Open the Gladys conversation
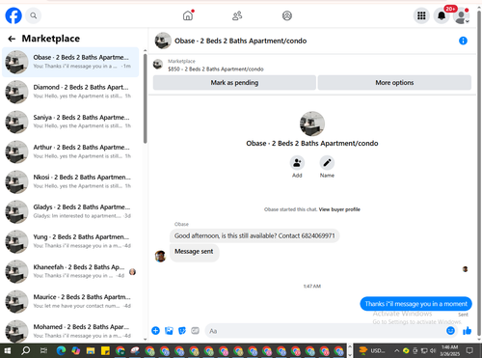This screenshot has height=358, width=482. [x=70, y=211]
